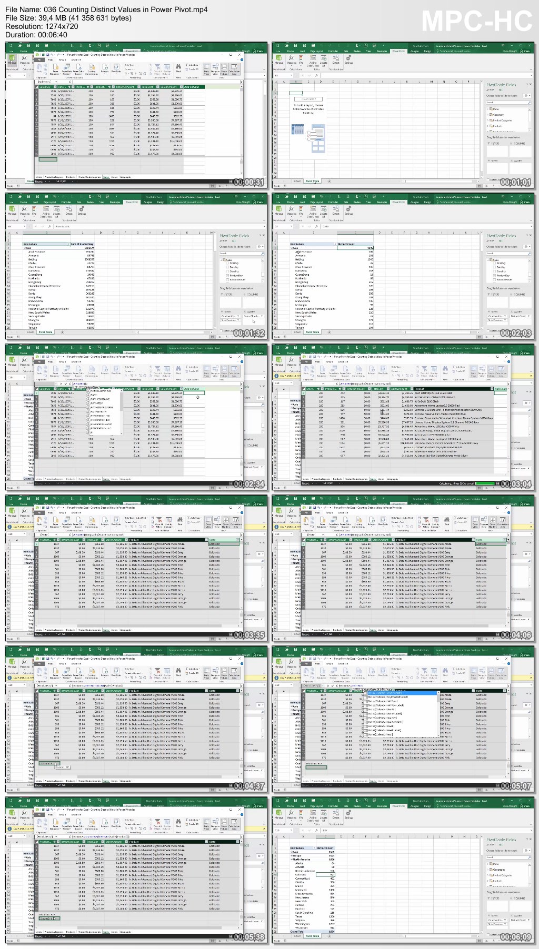Open the thumbnail frame stamped 00:03:04
This screenshot has width=539, height=949.
(x=403, y=417)
